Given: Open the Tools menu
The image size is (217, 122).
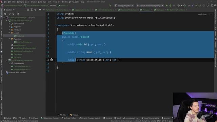Looking at the screenshot, I should 55,2.
